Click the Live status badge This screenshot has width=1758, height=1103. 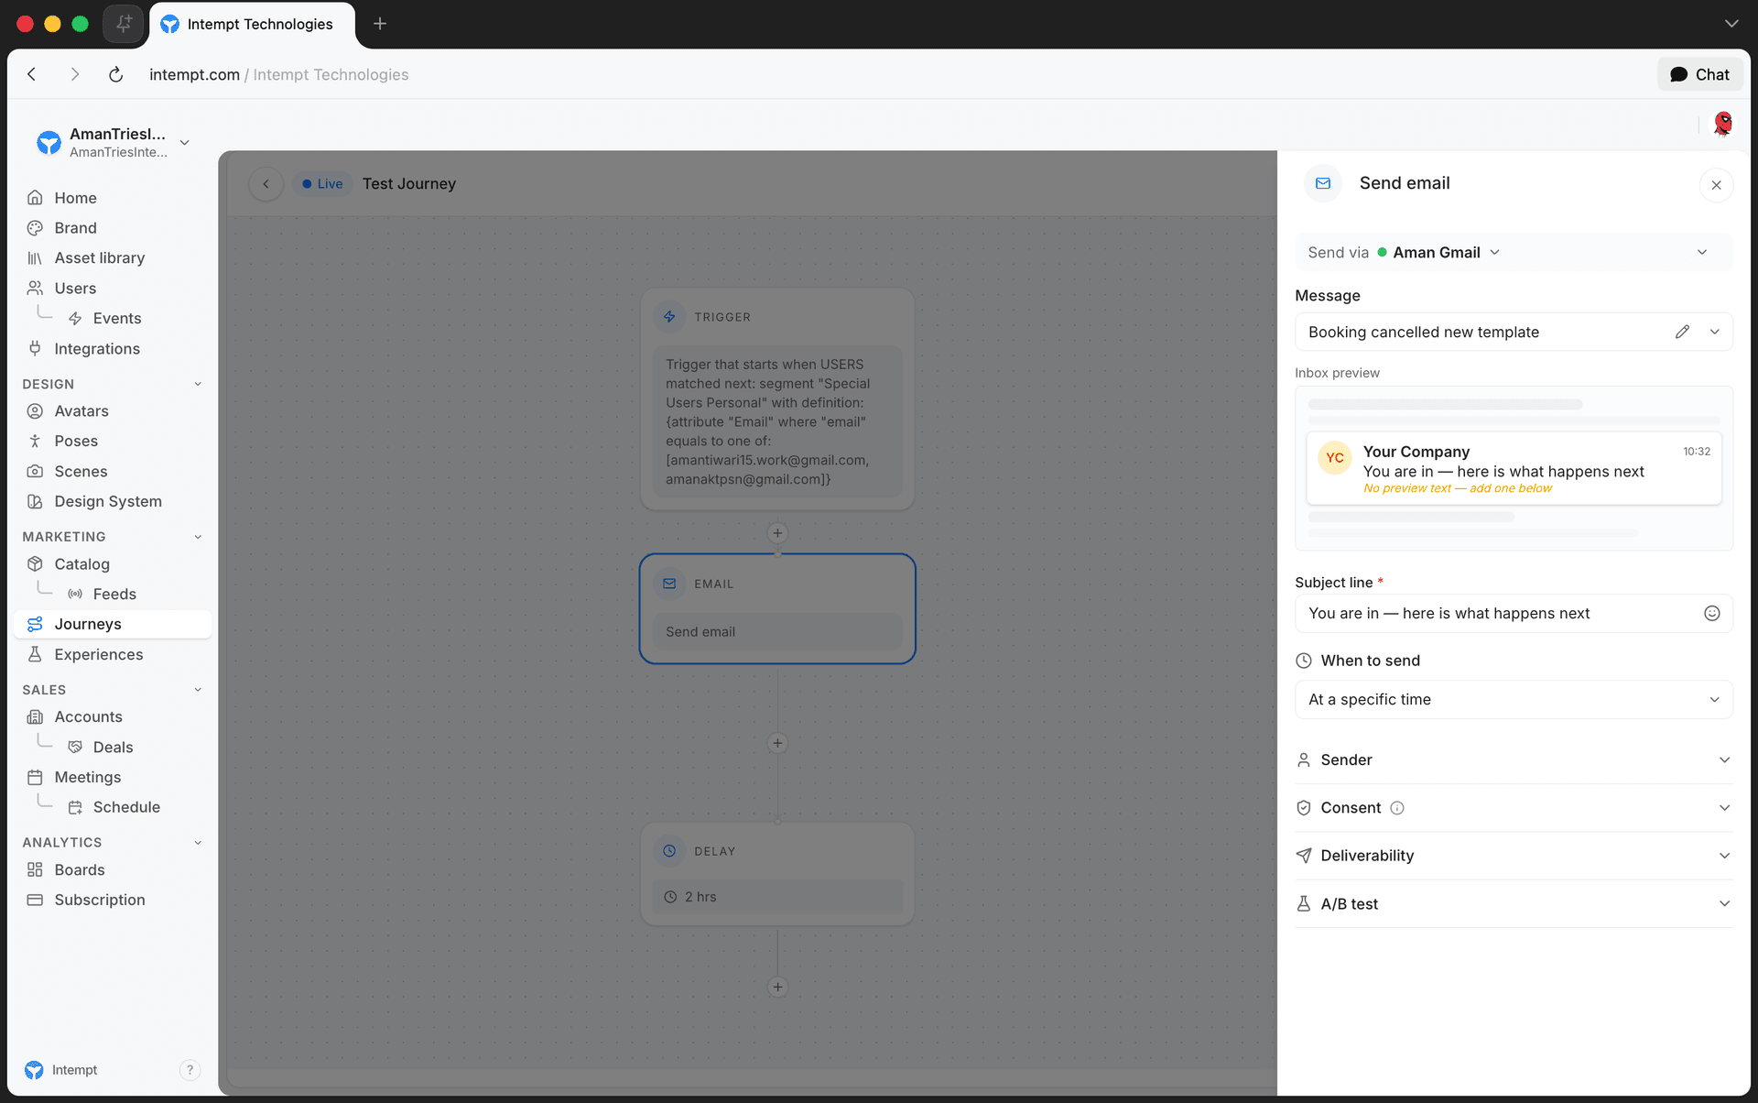point(322,184)
